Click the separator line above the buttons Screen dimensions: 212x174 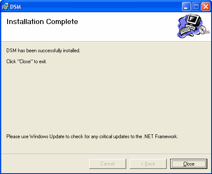coord(106,154)
